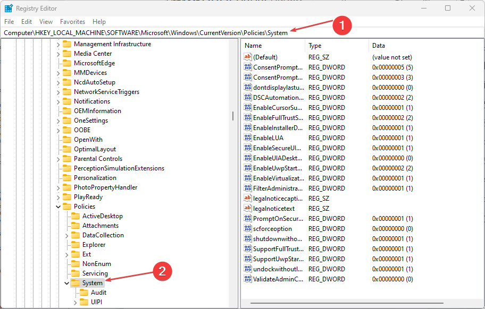Expand the UIPI key

[75, 303]
